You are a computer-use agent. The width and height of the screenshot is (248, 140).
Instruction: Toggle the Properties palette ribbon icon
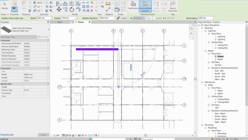click(x=14, y=9)
